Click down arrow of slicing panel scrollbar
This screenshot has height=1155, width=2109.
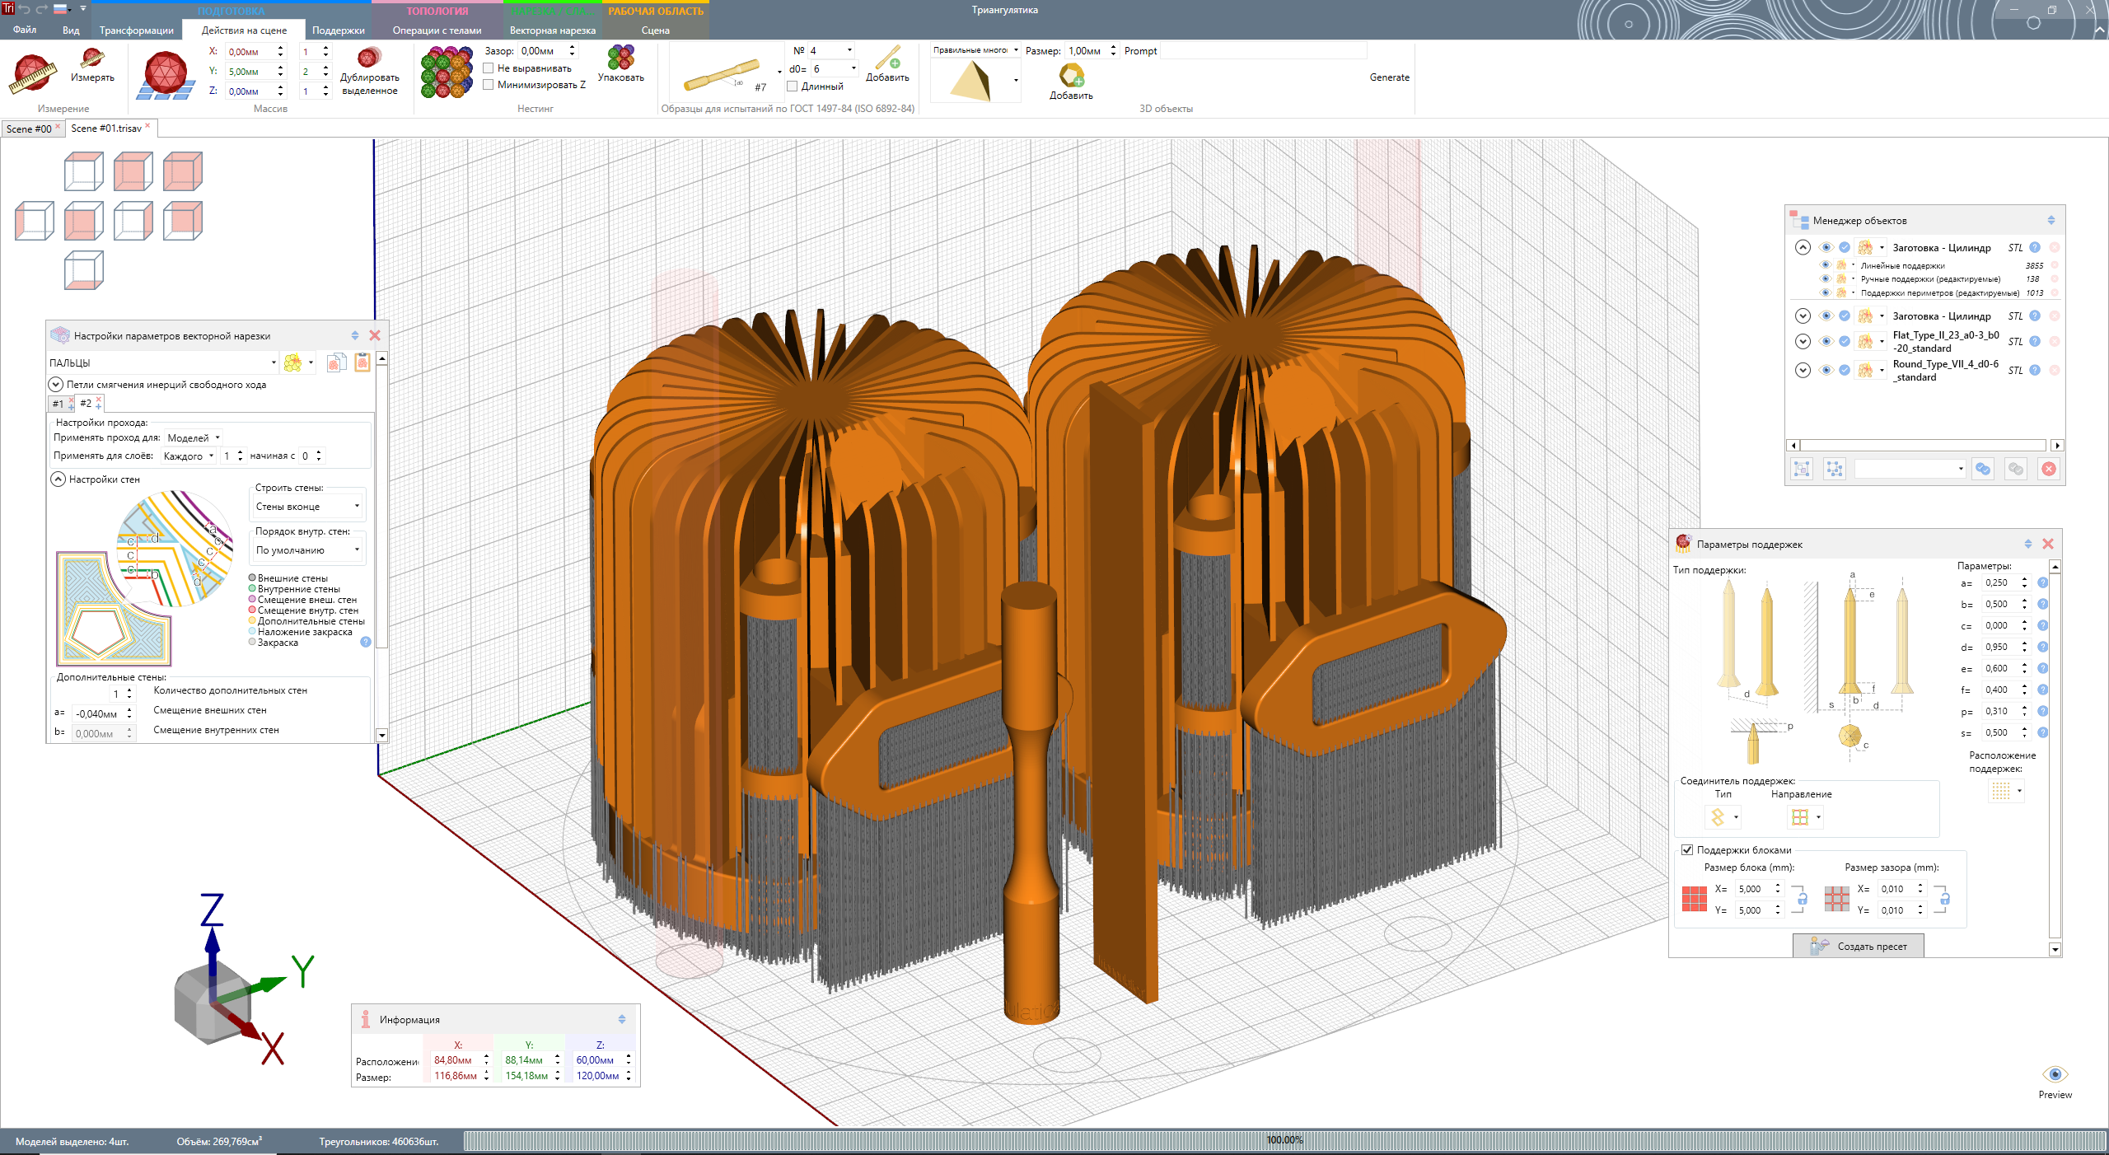pyautogui.click(x=381, y=735)
